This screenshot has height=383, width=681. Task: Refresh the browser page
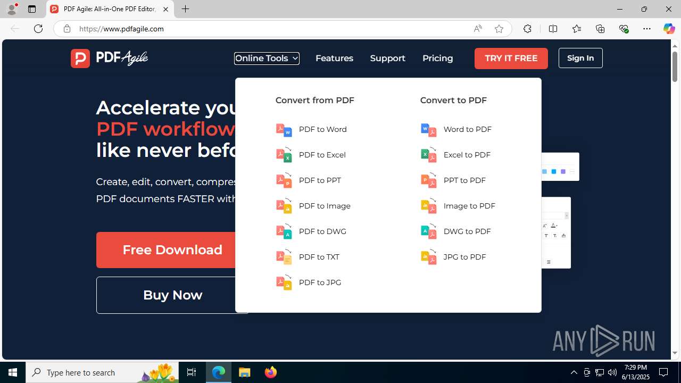tap(38, 29)
